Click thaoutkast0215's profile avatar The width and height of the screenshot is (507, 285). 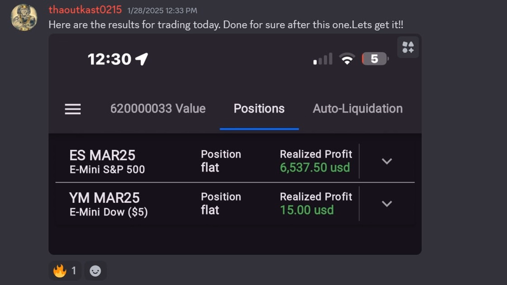pos(24,17)
